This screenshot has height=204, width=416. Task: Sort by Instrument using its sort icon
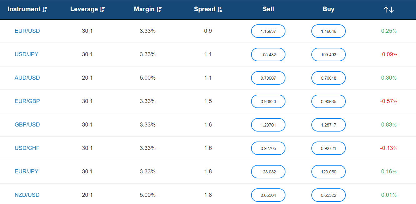pyautogui.click(x=45, y=9)
